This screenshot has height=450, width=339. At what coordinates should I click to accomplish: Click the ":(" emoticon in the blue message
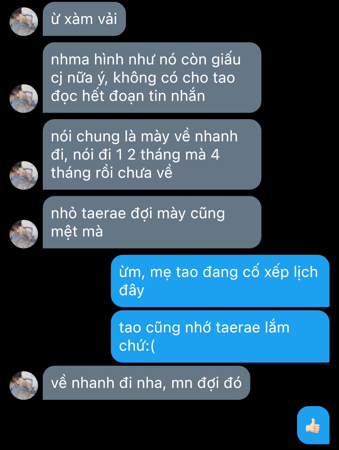pos(150,346)
